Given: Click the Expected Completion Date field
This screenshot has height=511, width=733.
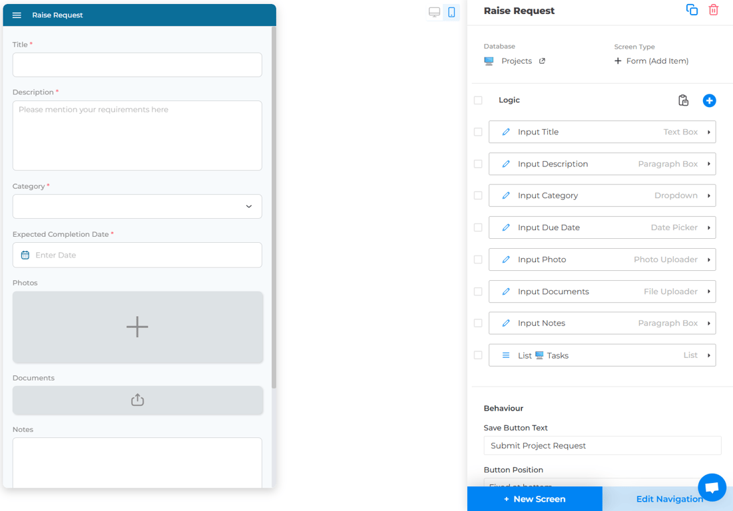Looking at the screenshot, I should tap(137, 255).
